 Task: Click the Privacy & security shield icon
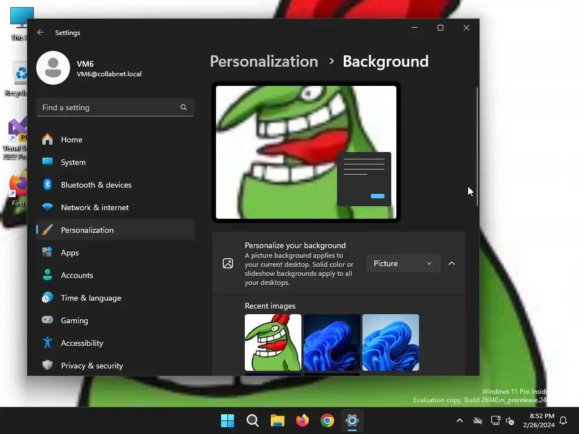47,365
